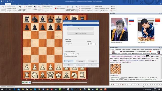
Task: Click the New game icon in ribbon
Action: pyautogui.click(x=20, y=7)
